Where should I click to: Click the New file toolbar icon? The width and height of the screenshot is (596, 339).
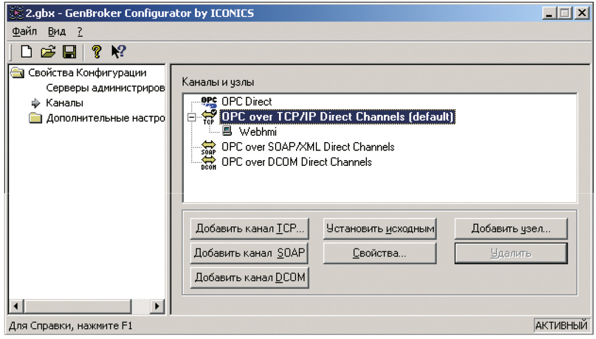(26, 52)
